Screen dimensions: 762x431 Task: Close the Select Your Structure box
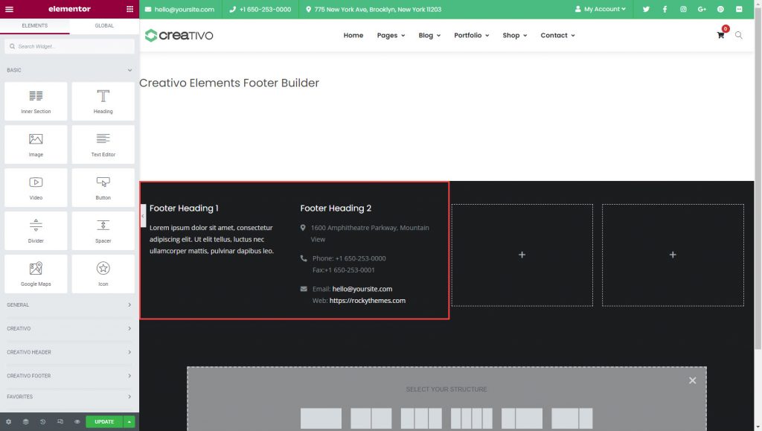tap(693, 380)
